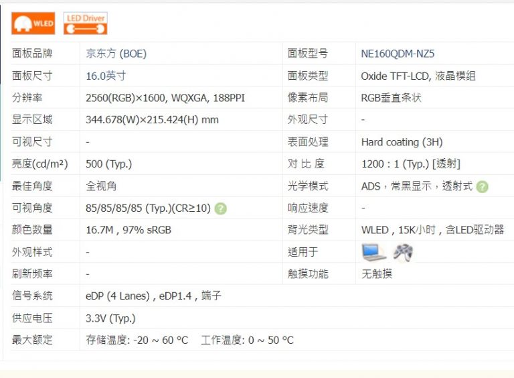The height and width of the screenshot is (378, 514).
Task: Select resolution value 2560(RGB)×1600, WQXGA, 188PPI
Action: point(165,98)
